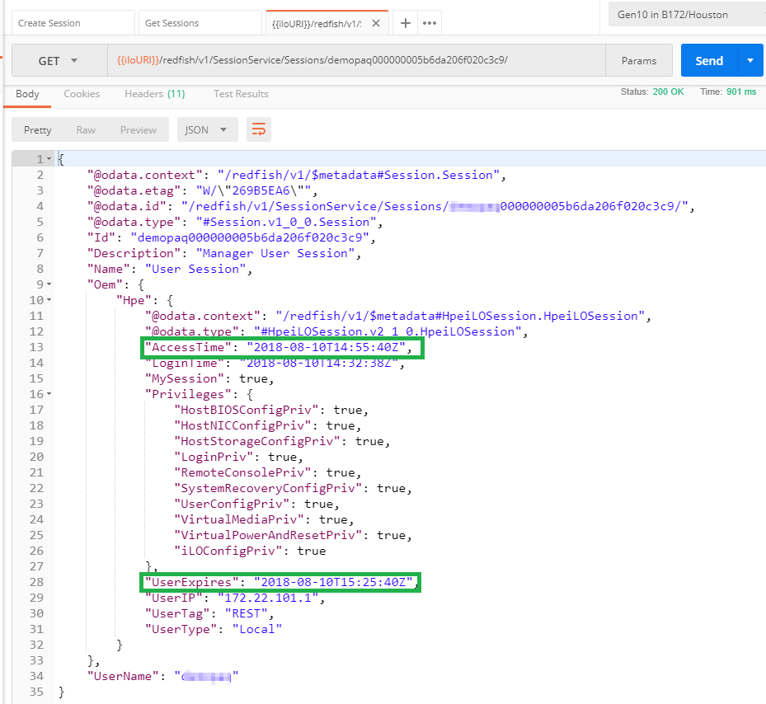Collapse the root JSON object at line 1

coord(49,159)
